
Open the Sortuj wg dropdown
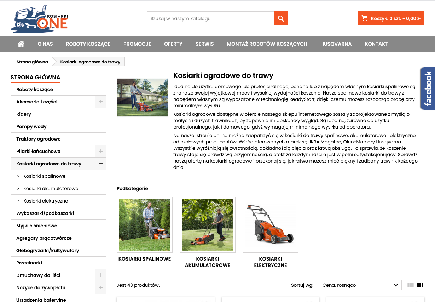tap(360, 285)
